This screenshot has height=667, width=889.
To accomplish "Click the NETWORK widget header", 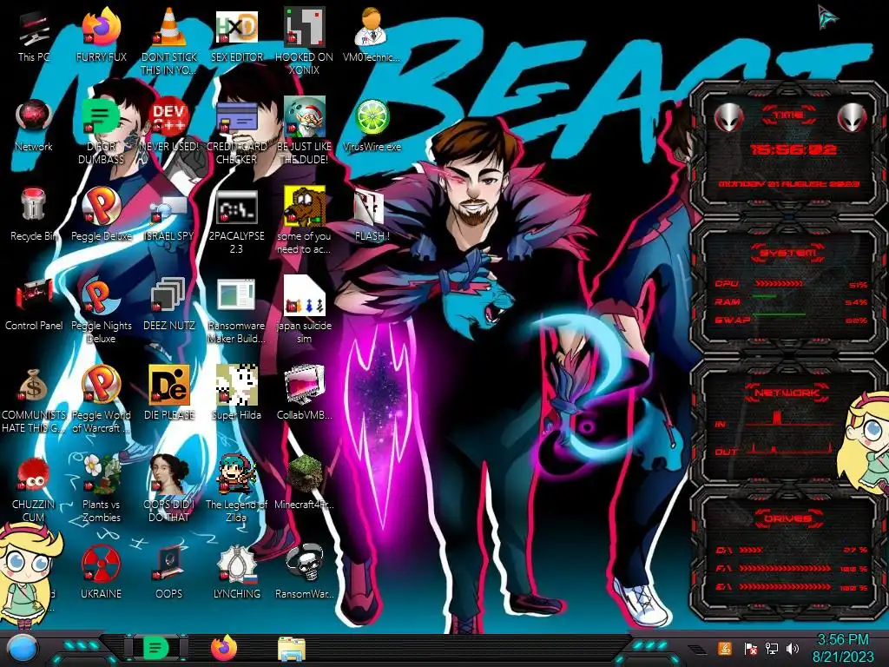I will [787, 392].
